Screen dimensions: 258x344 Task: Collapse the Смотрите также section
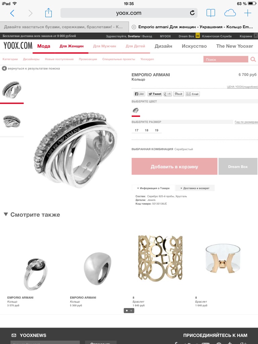[x=6, y=214]
